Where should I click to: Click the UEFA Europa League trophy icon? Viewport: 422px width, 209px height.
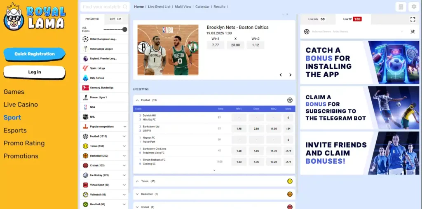(x=85, y=49)
